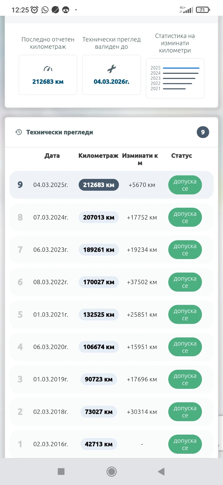Select inspection row 7 dated 06.03.2023г.
The width and height of the screenshot is (223, 485).
pos(50,250)
